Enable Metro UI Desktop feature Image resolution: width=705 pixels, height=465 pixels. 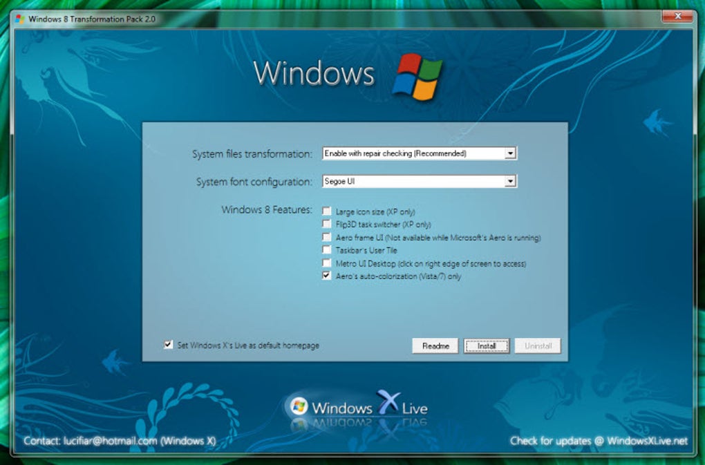click(327, 263)
